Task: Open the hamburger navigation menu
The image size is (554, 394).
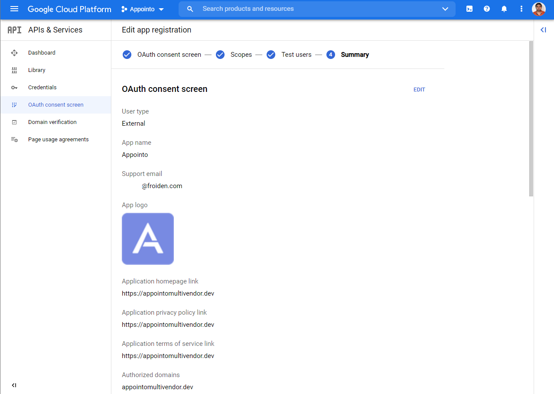Action: click(14, 9)
